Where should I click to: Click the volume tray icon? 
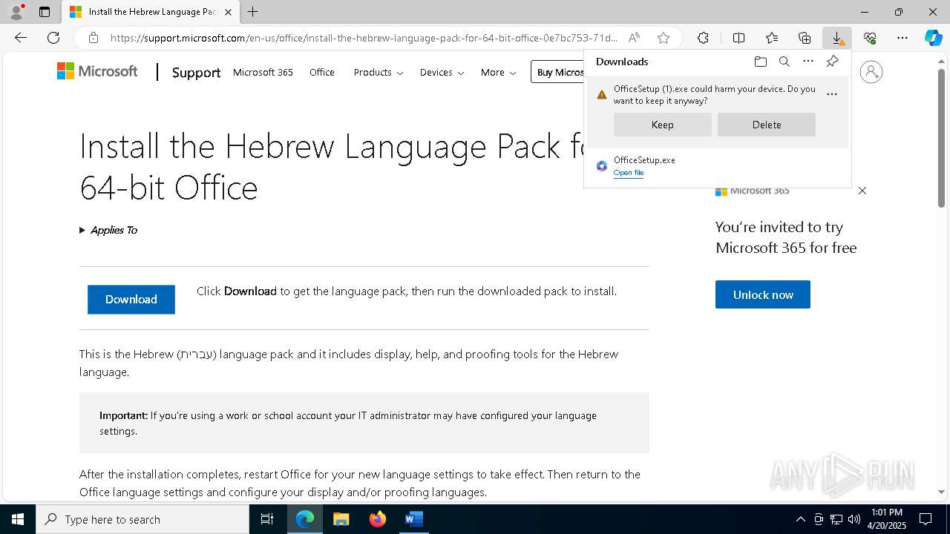click(854, 519)
